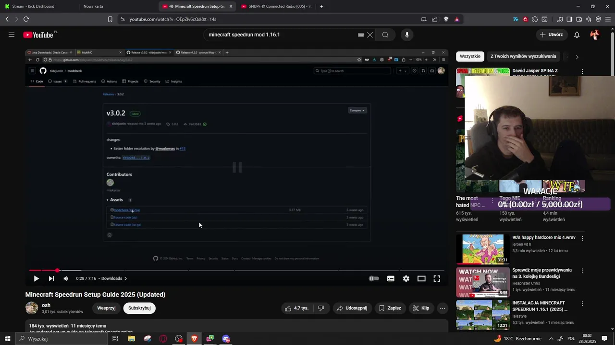Open video player settings gear

pyautogui.click(x=406, y=278)
